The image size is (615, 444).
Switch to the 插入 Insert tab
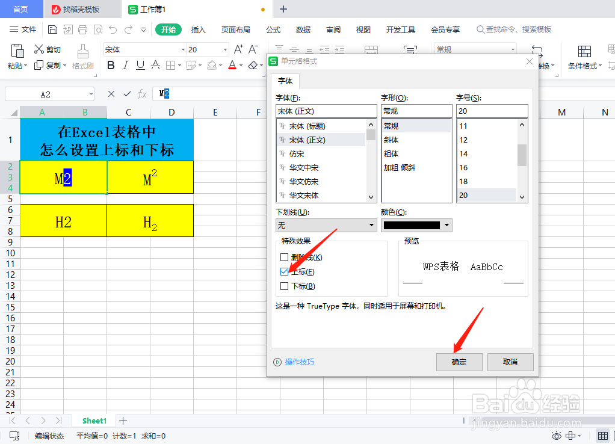(x=199, y=30)
